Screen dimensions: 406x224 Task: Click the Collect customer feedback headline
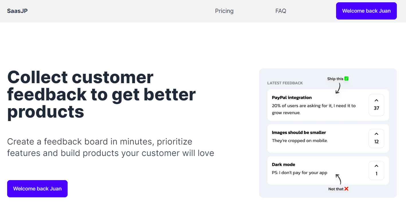coord(101,94)
